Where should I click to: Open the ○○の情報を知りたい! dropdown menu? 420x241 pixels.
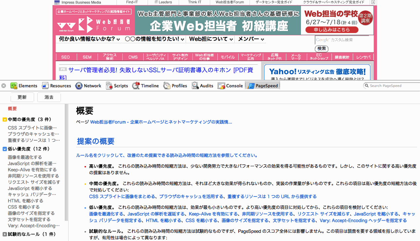pos(154,39)
